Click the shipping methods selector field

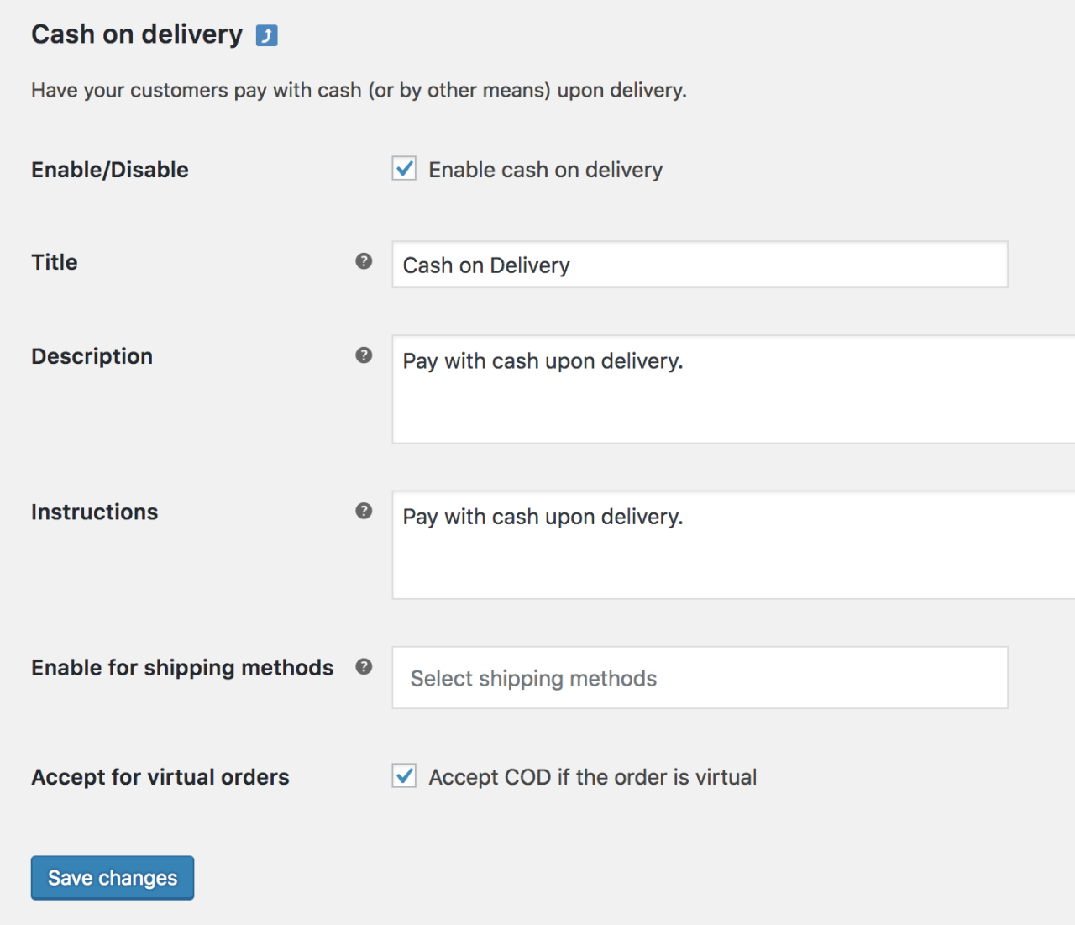[x=700, y=677]
